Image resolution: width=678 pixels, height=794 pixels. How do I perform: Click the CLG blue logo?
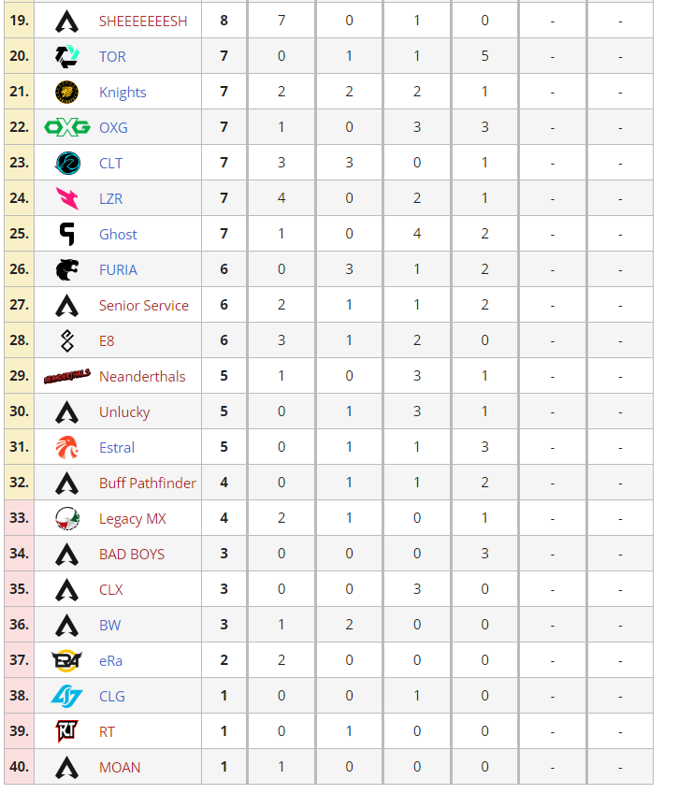66,696
